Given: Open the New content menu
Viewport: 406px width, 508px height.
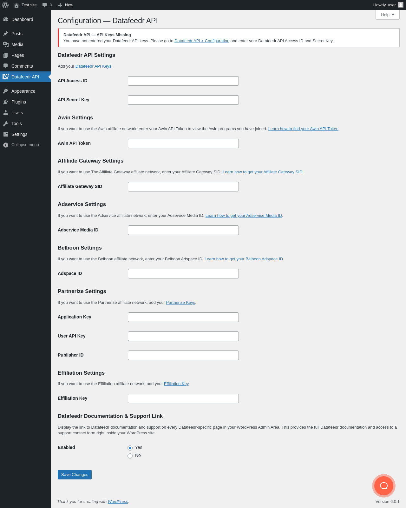Looking at the screenshot, I should (66, 5).
